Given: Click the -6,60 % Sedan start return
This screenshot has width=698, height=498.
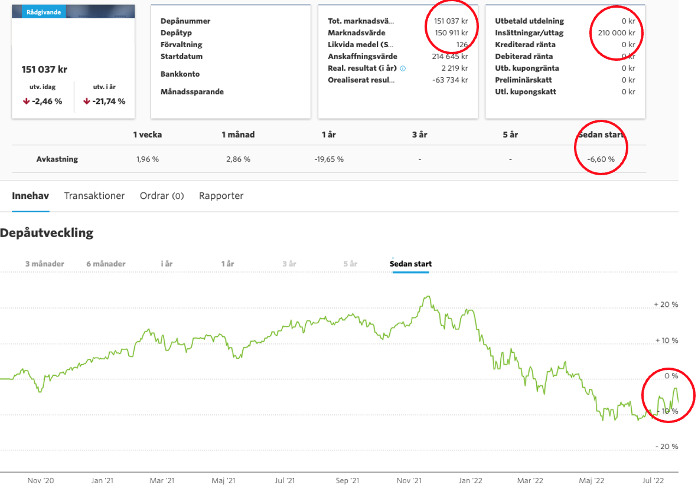Looking at the screenshot, I should [x=601, y=159].
